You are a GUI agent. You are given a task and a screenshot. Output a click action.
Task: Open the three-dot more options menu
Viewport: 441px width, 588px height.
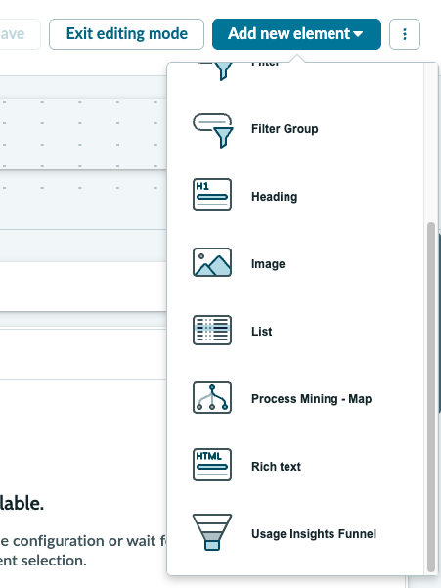(405, 34)
